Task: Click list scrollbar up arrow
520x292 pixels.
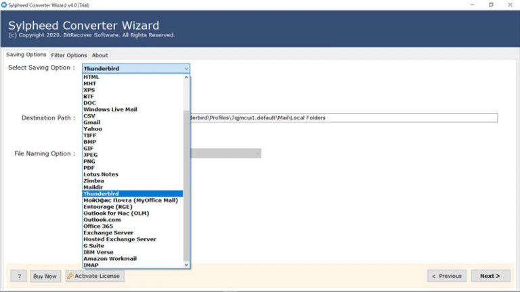Action: (186, 77)
